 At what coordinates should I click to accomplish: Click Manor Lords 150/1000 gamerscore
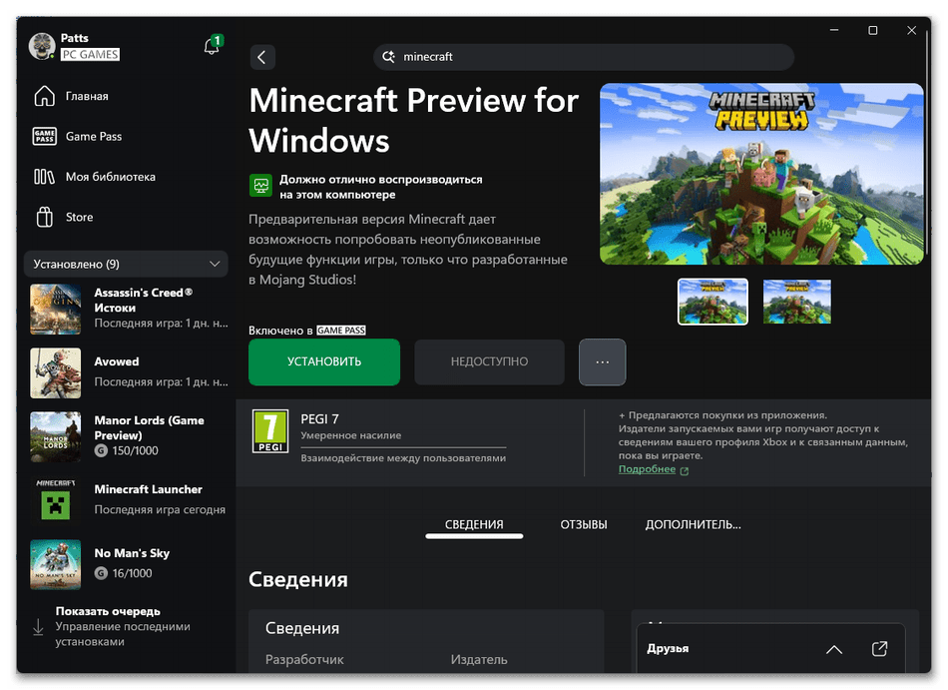pos(127,451)
